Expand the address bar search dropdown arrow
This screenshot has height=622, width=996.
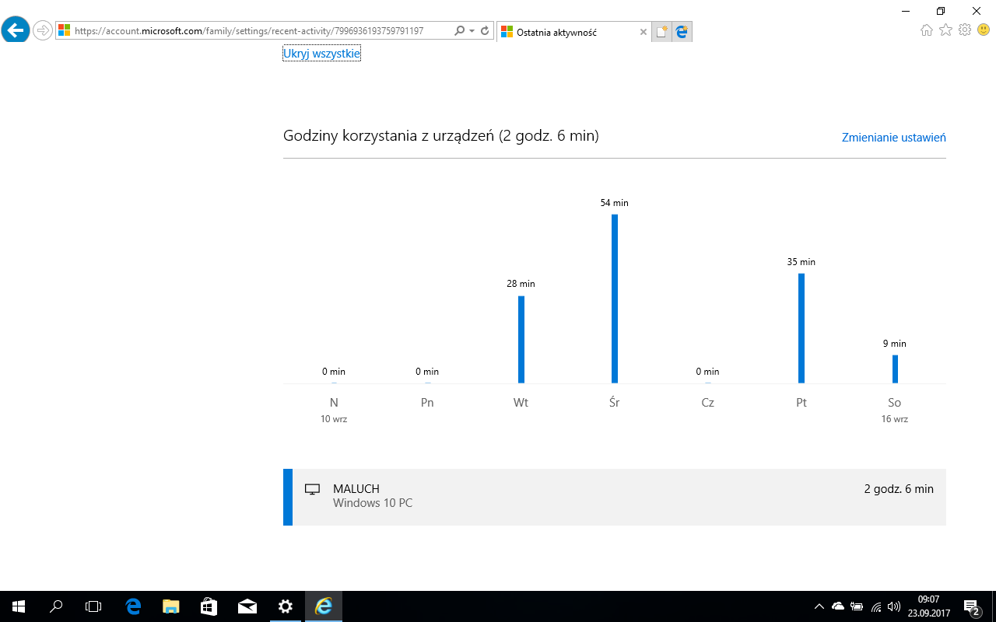[x=472, y=31]
